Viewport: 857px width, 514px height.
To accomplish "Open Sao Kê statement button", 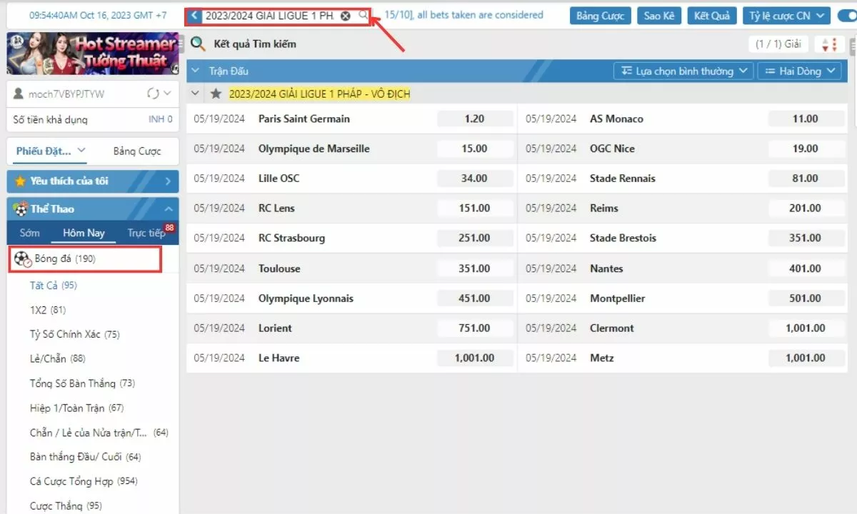I will [658, 16].
